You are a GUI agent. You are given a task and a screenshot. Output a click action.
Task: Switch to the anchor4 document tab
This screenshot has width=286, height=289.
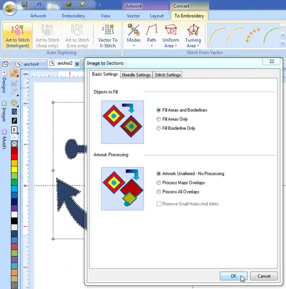pos(32,63)
